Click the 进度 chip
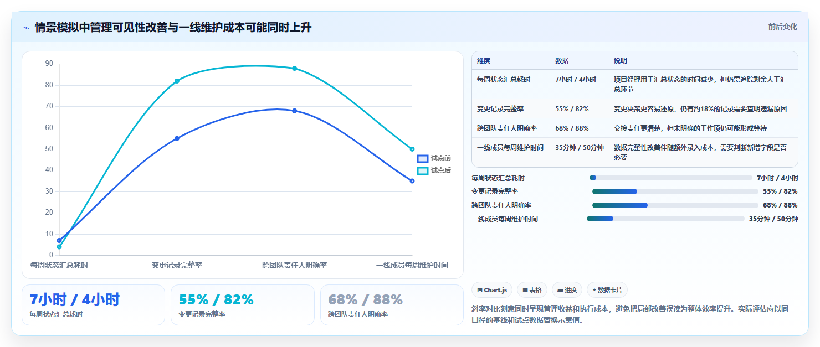Viewport: 820px width, 347px height. pyautogui.click(x=567, y=290)
